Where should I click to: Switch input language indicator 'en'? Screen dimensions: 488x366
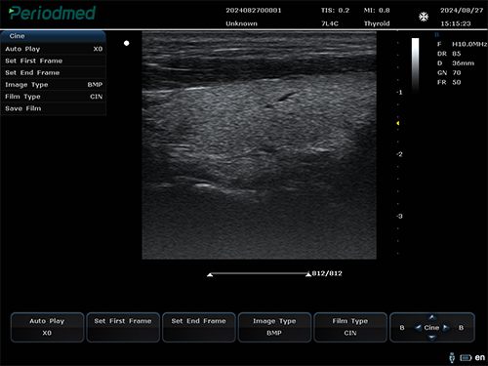480,357
